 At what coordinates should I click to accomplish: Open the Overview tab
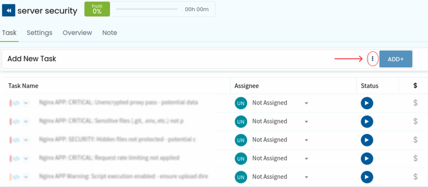(77, 32)
